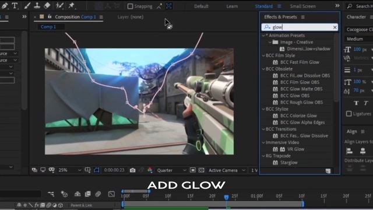Click the playhead current time indicator
This screenshot has height=210, width=373.
coord(226,197)
